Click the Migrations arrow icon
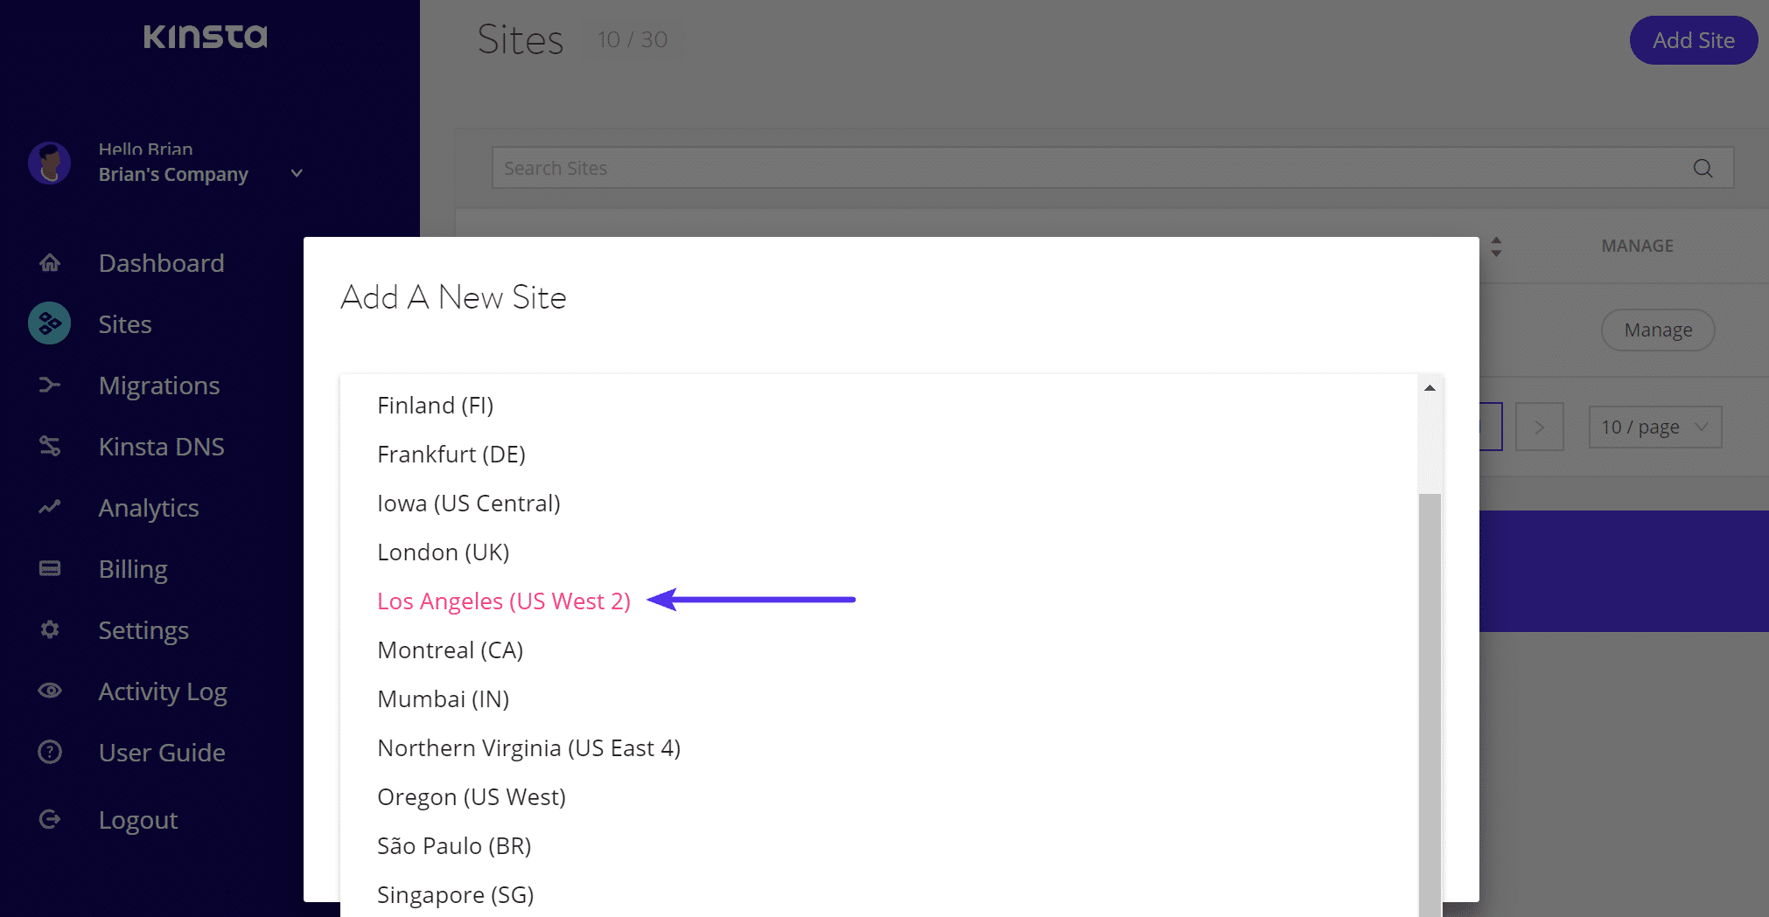This screenshot has height=917, width=1769. click(50, 385)
